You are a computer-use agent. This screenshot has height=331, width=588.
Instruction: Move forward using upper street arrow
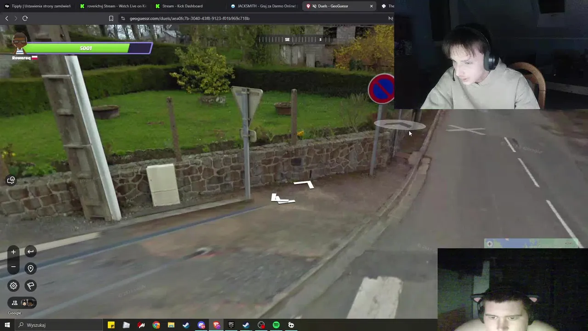(x=304, y=184)
